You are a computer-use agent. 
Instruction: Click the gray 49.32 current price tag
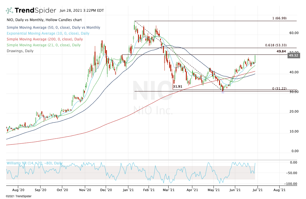[x=294, y=55]
